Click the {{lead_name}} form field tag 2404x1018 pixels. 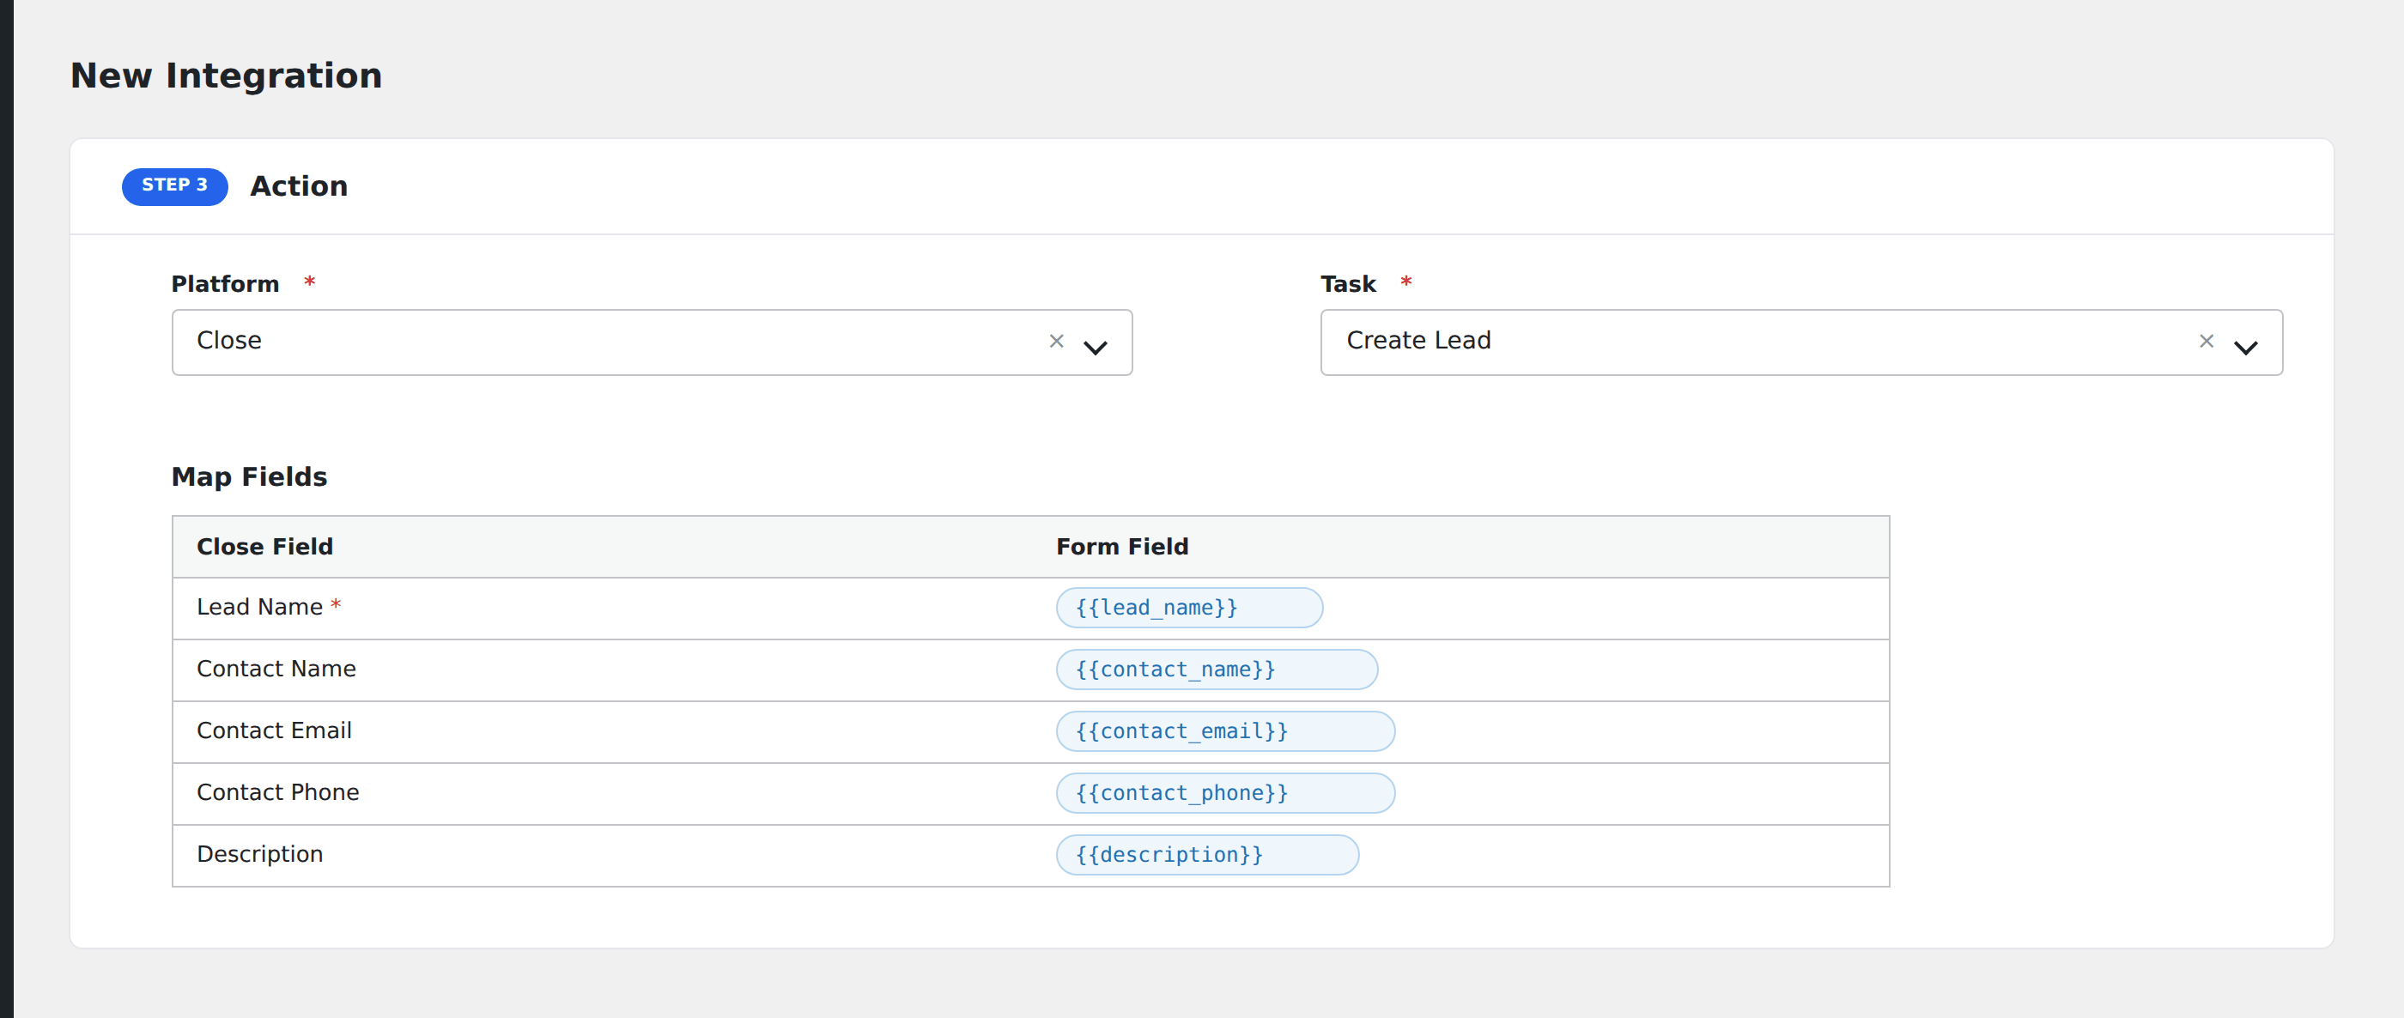1189,608
